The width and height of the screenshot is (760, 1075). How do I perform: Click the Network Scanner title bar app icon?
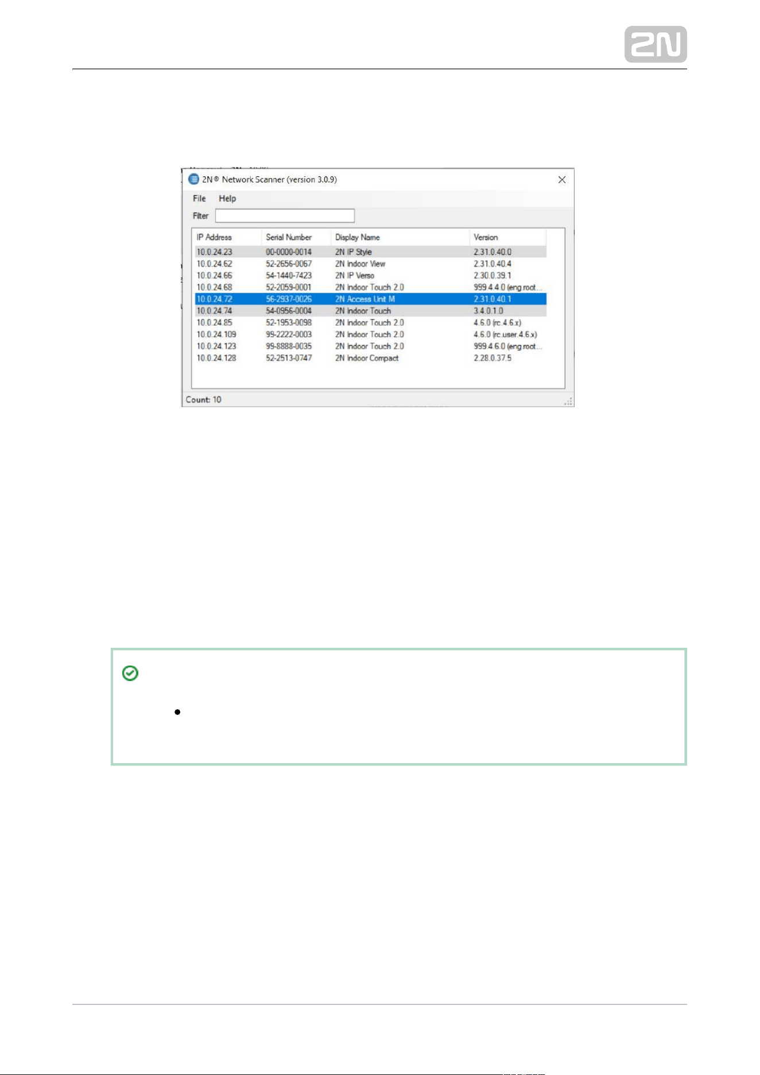pos(194,179)
